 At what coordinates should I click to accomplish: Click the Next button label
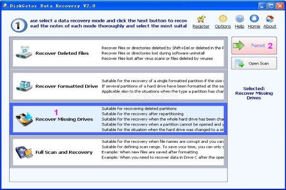coord(258,45)
